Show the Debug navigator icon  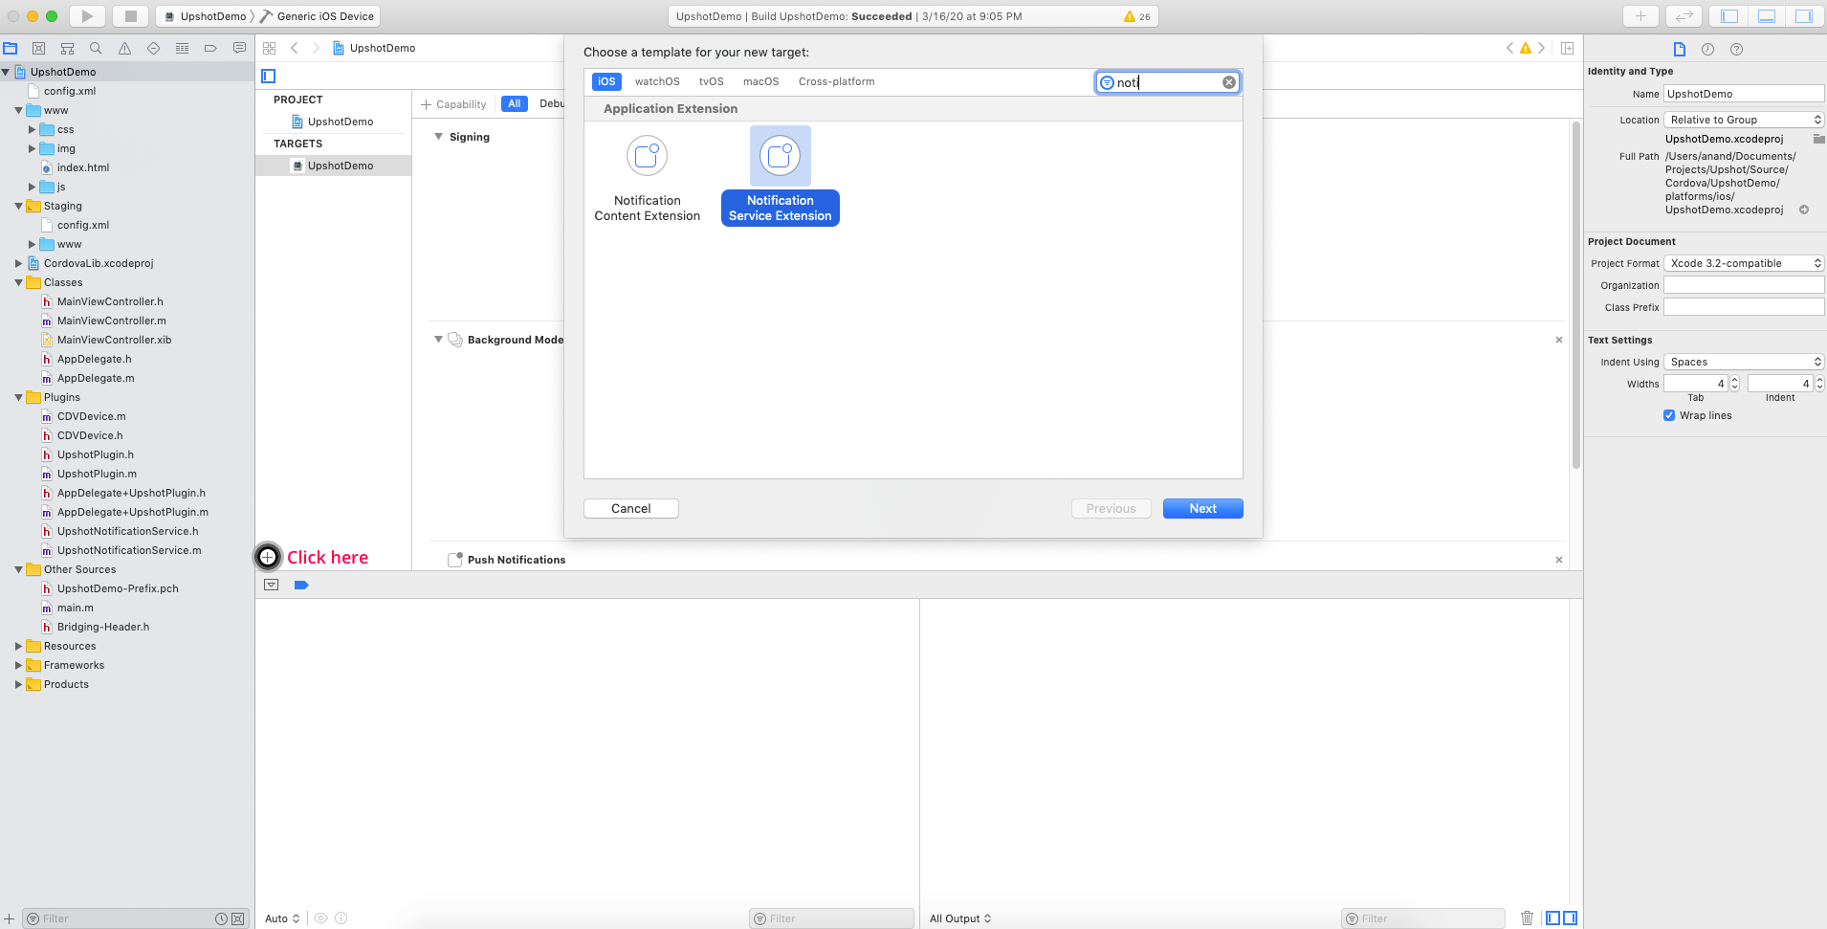pyautogui.click(x=182, y=48)
